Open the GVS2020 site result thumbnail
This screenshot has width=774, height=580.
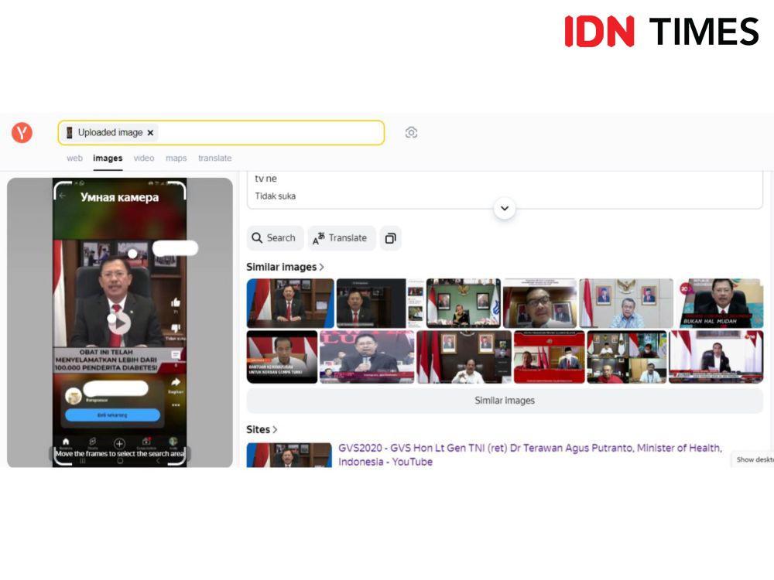(x=289, y=455)
